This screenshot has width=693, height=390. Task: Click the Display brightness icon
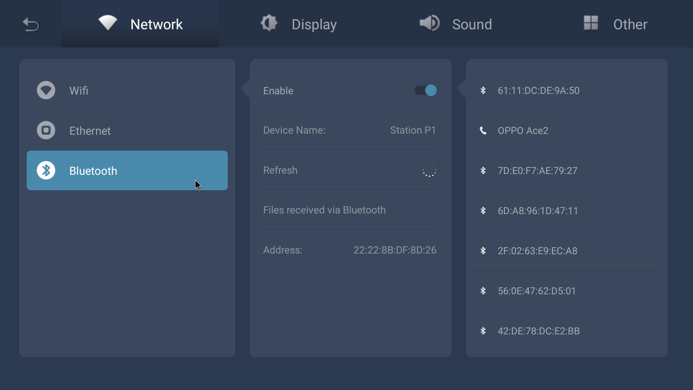pos(269,23)
